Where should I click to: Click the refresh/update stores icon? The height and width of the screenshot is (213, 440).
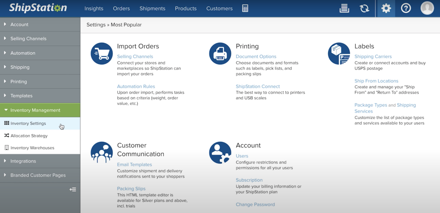coord(364,8)
